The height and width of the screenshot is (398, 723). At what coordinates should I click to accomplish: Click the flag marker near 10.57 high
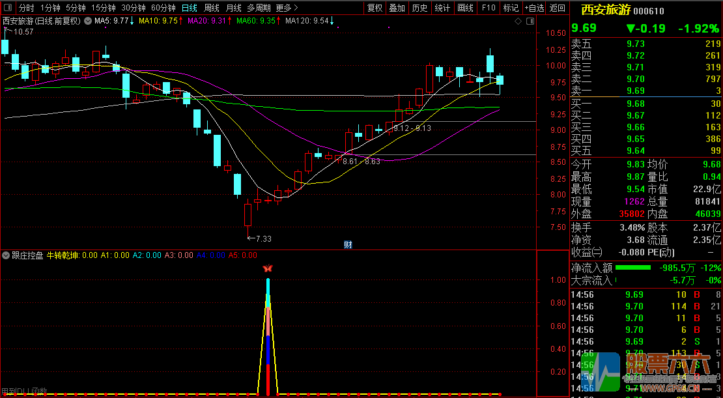(7, 31)
